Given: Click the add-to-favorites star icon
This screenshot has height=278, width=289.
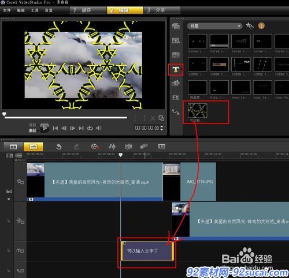Looking at the screenshot, I should point(250,26).
